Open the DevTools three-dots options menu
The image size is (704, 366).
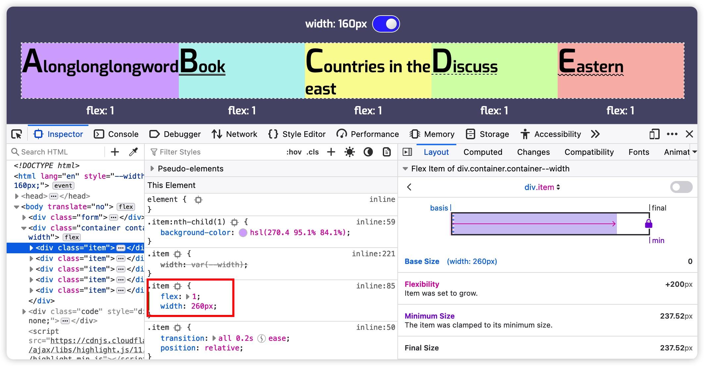672,134
